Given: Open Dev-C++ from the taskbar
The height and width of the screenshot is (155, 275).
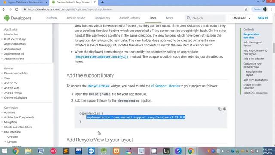Looking at the screenshot, I should (79, 151).
